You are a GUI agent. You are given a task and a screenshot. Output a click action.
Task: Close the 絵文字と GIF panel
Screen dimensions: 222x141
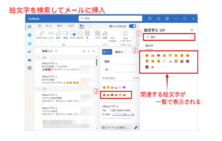pos(192,30)
